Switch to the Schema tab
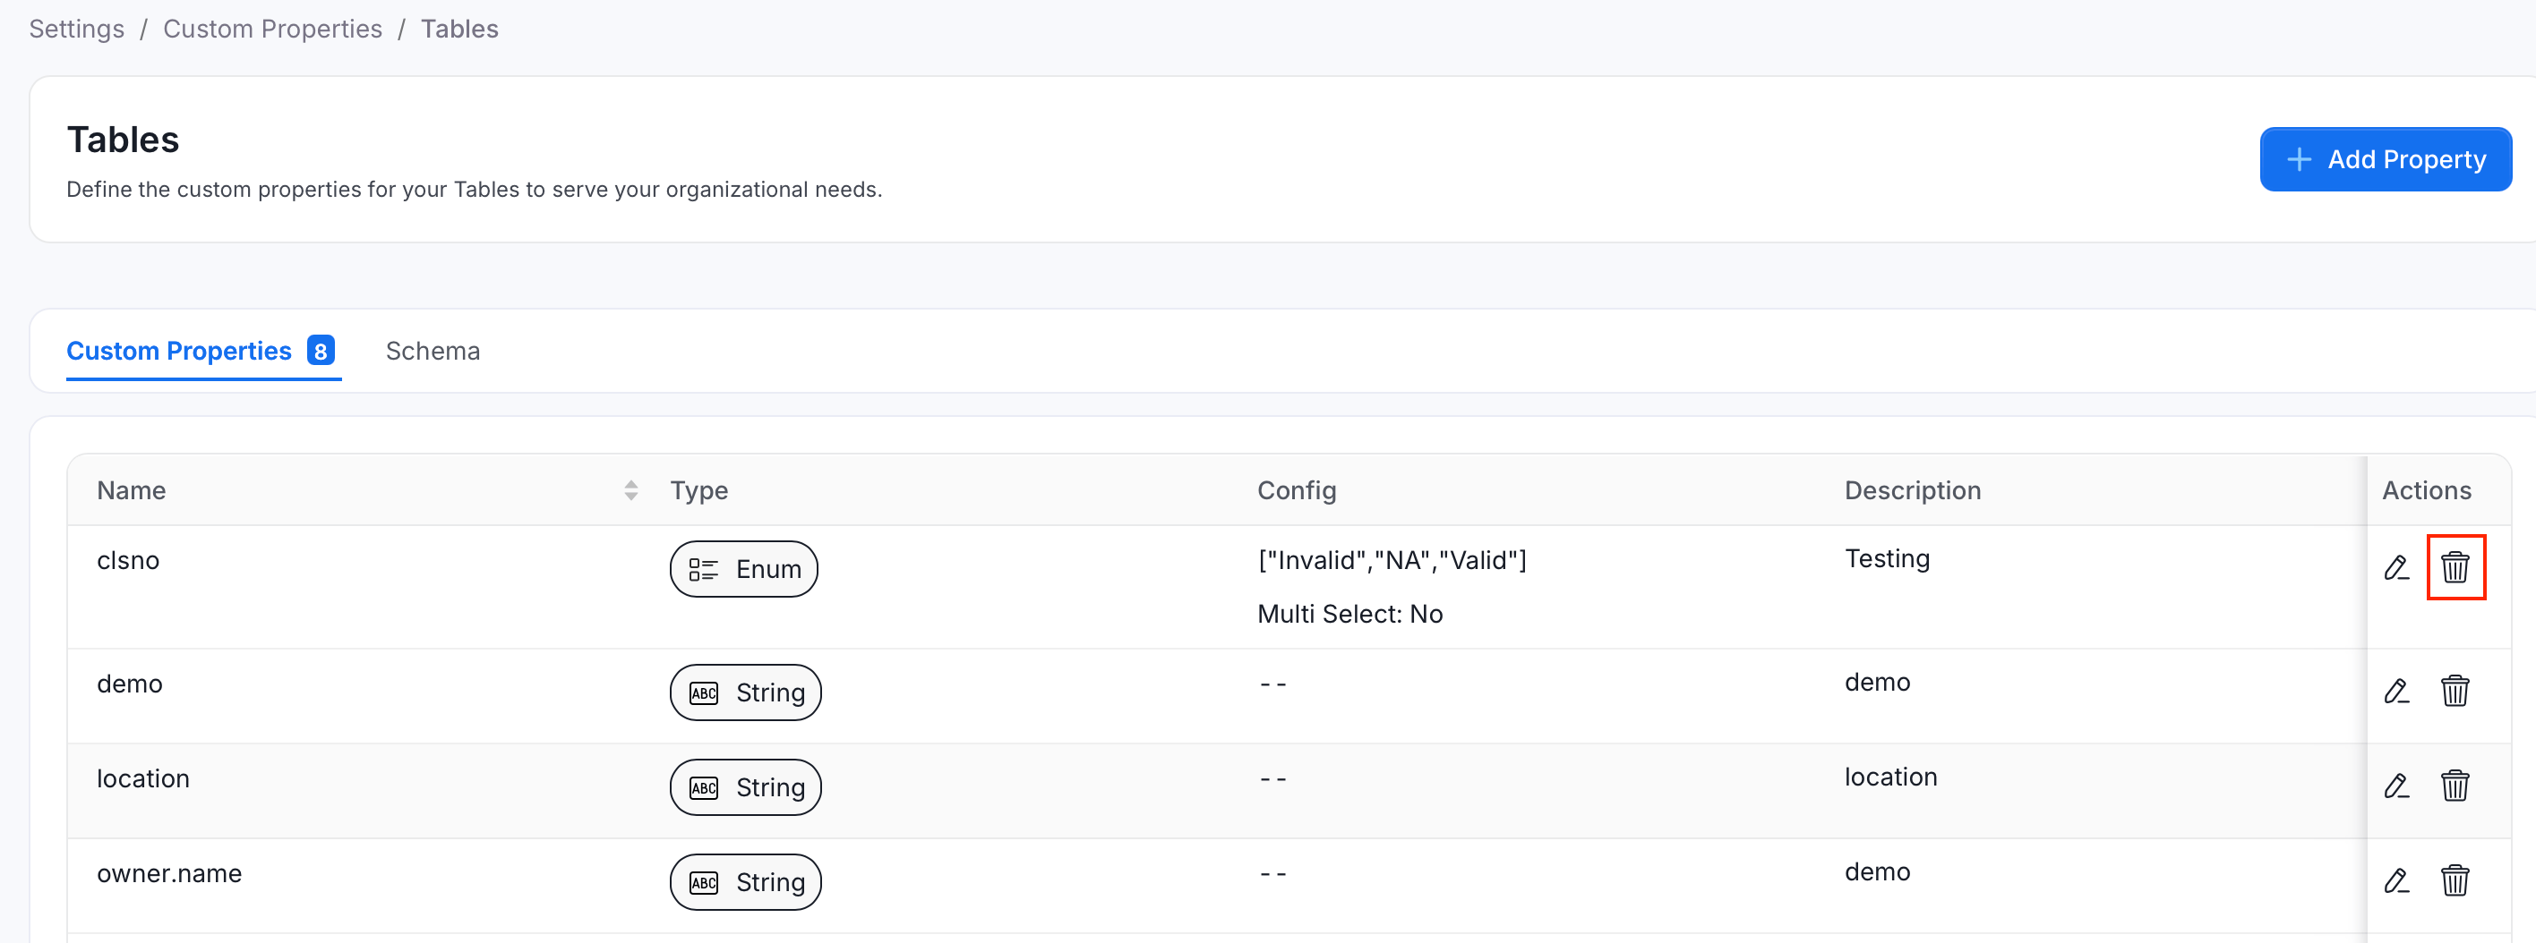 click(x=433, y=351)
